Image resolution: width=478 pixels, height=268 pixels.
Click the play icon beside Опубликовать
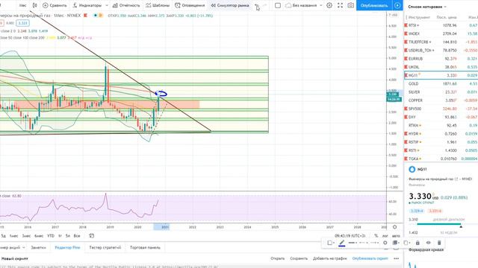point(397,5)
